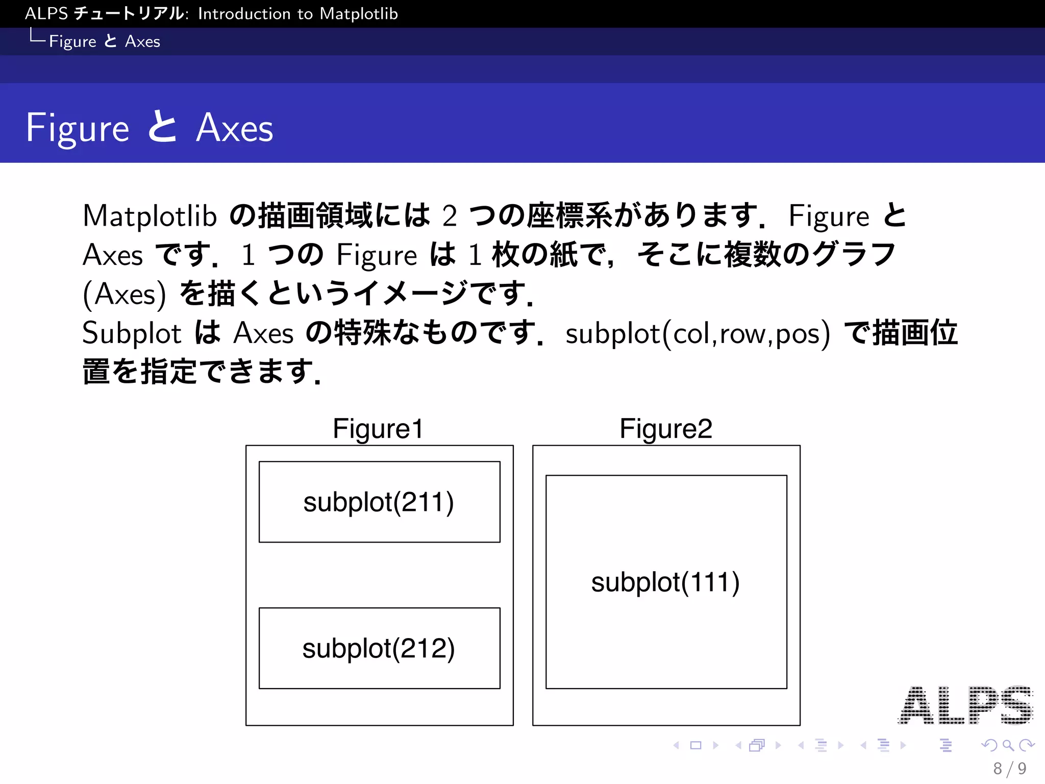Image resolution: width=1045 pixels, height=784 pixels.
Task: Go to previous subsection arrow
Action: [801, 745]
